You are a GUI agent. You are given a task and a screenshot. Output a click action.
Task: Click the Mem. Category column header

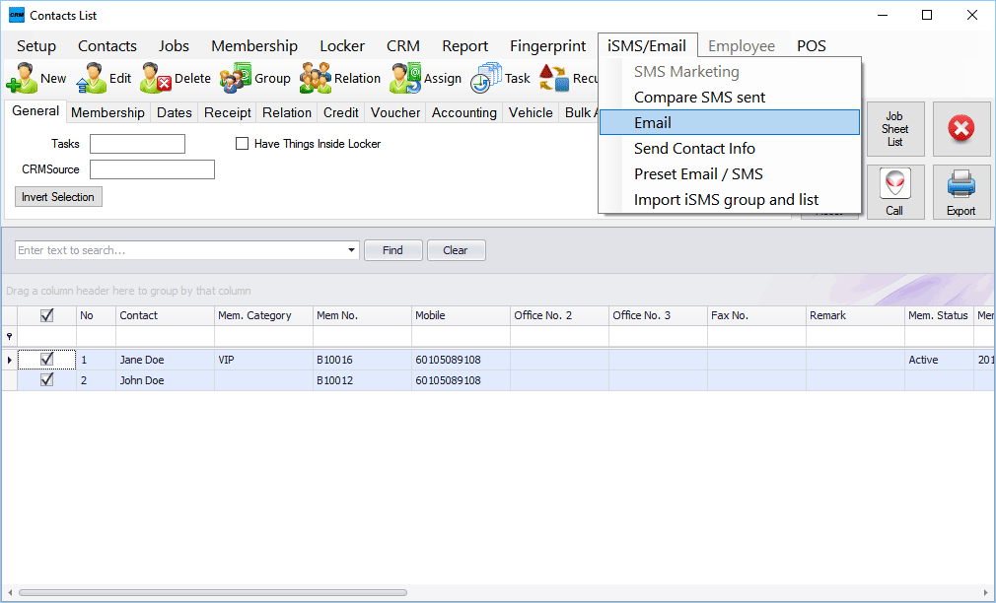point(263,315)
